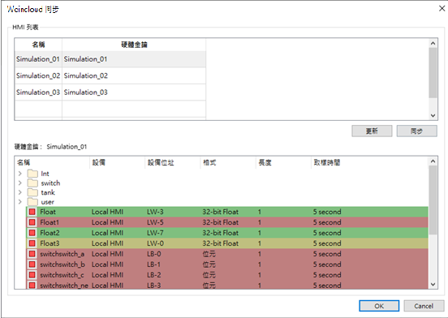Click the tag list scrollbar thumb
The height and width of the screenshot is (318, 448).
[433, 200]
